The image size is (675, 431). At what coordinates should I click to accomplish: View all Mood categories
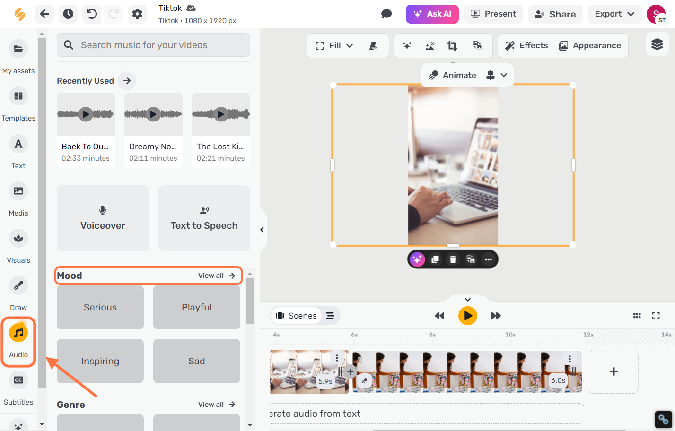click(217, 276)
